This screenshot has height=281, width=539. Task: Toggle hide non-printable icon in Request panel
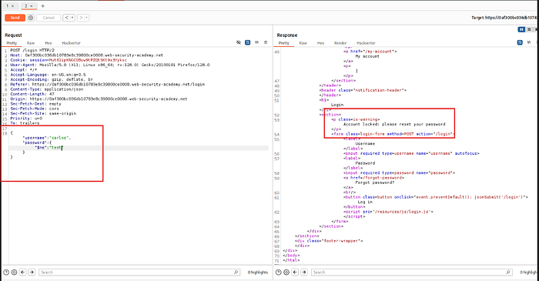(239, 42)
